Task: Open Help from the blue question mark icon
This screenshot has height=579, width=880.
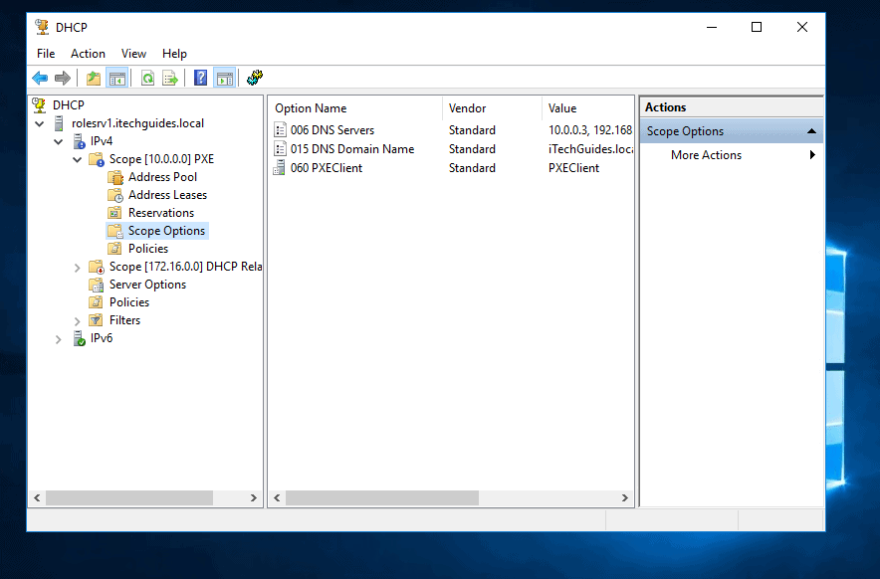Action: click(200, 78)
